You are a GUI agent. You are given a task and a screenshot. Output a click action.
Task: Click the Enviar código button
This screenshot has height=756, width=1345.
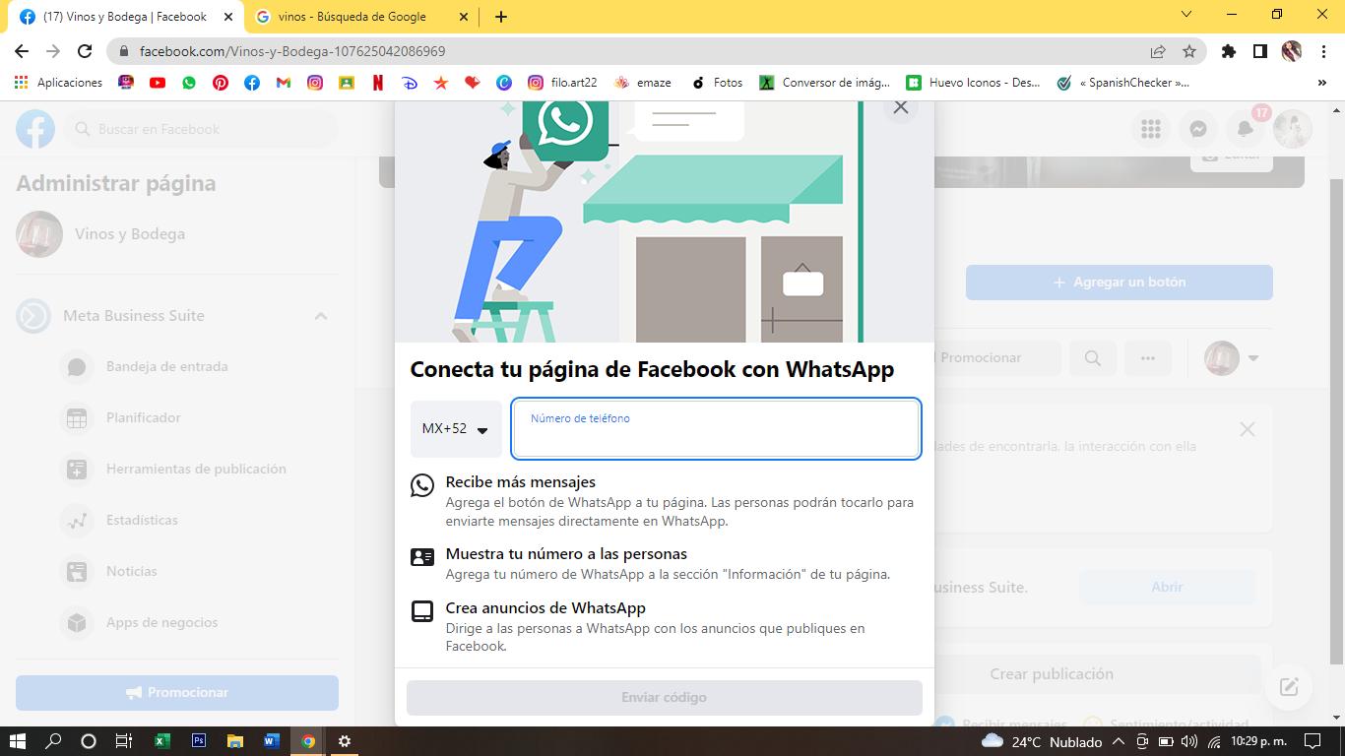point(665,697)
